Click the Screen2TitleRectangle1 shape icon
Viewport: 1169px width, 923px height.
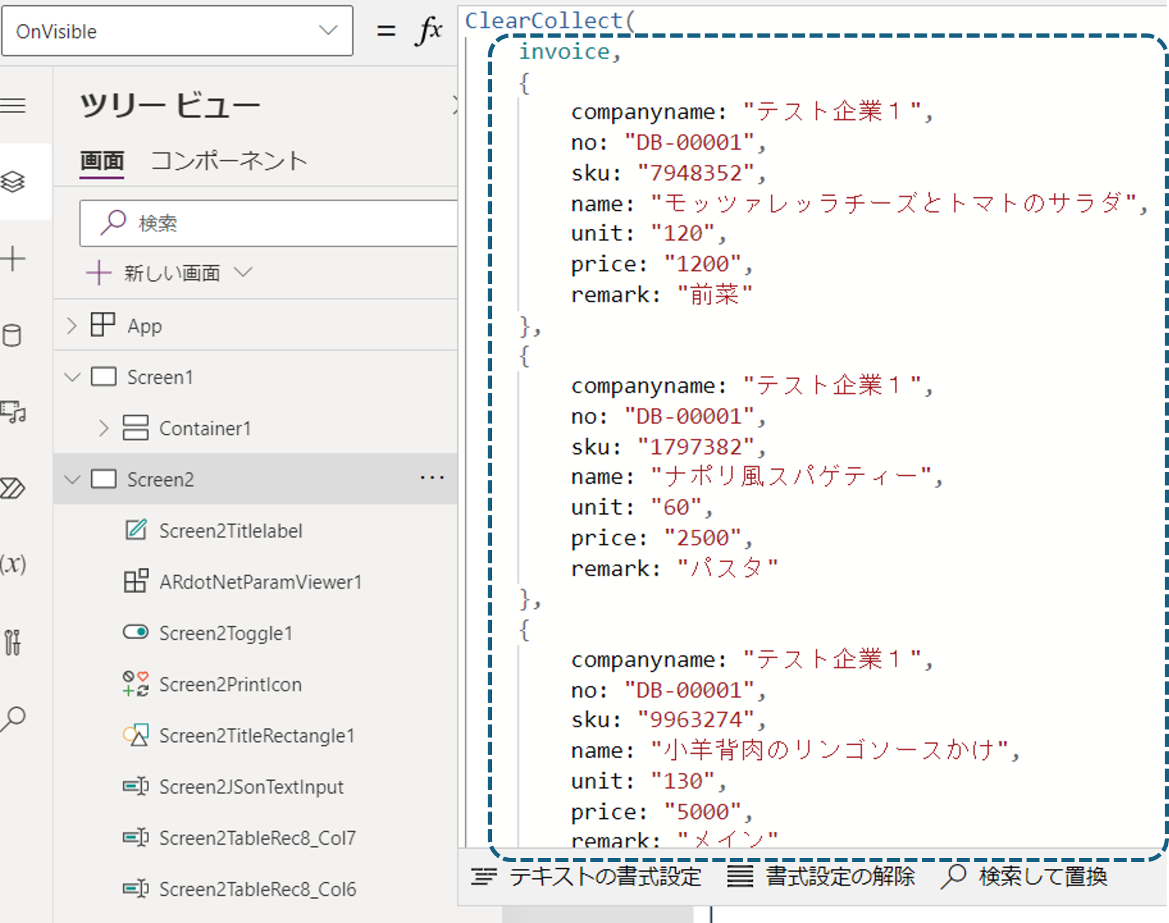pyautogui.click(x=135, y=735)
